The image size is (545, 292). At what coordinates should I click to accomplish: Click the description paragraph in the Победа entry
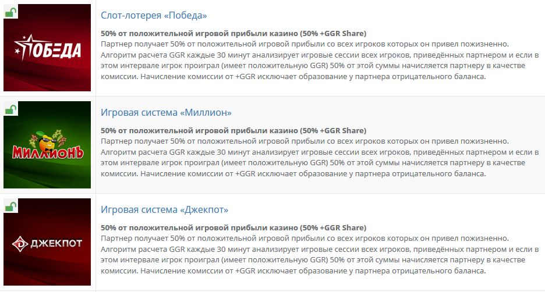(319, 60)
